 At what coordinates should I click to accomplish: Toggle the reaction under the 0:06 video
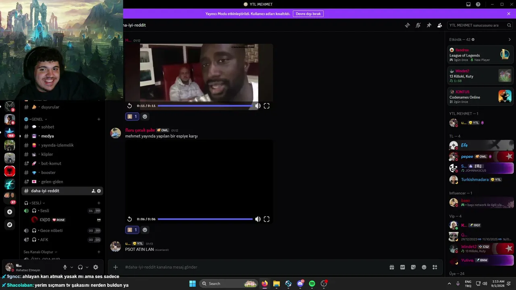click(x=132, y=230)
